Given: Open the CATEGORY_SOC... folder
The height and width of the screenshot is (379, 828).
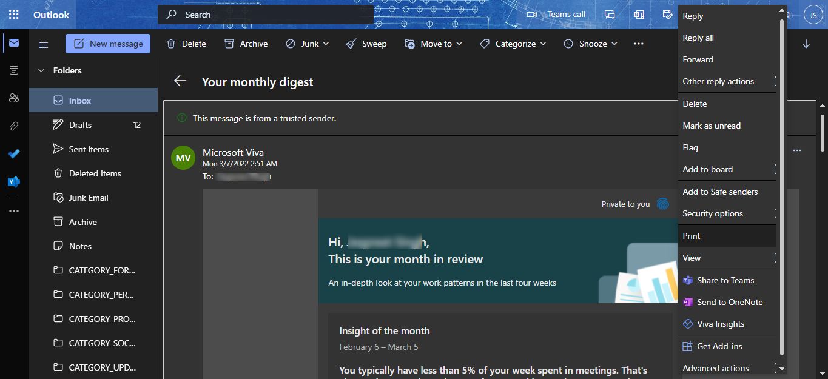Looking at the screenshot, I should (x=93, y=343).
